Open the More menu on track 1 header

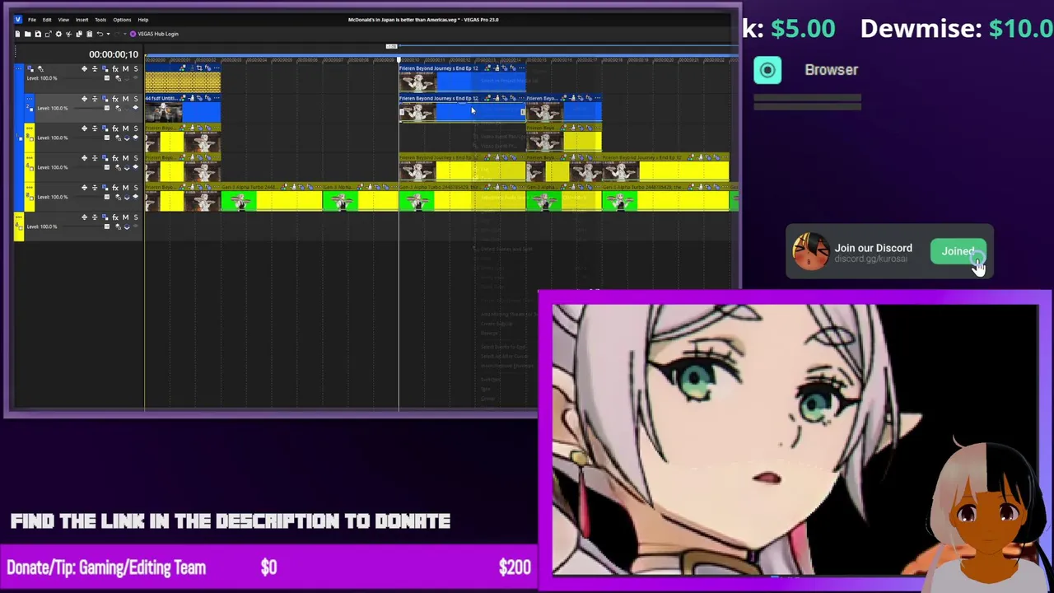point(19,68)
